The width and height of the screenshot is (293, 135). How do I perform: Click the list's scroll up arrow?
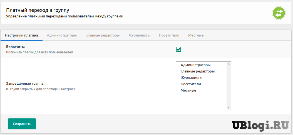(229, 64)
